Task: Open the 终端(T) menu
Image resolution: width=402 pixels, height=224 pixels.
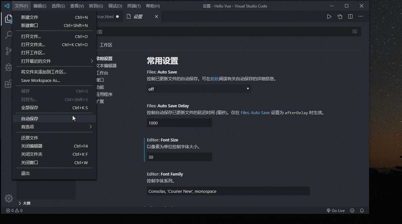Action: click(134, 6)
